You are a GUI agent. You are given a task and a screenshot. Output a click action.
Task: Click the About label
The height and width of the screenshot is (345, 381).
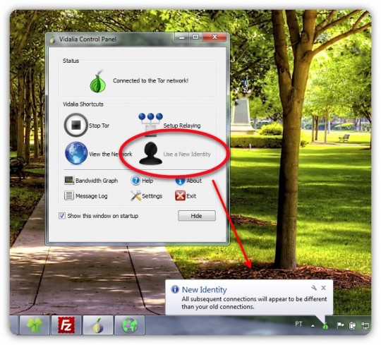pyautogui.click(x=194, y=181)
